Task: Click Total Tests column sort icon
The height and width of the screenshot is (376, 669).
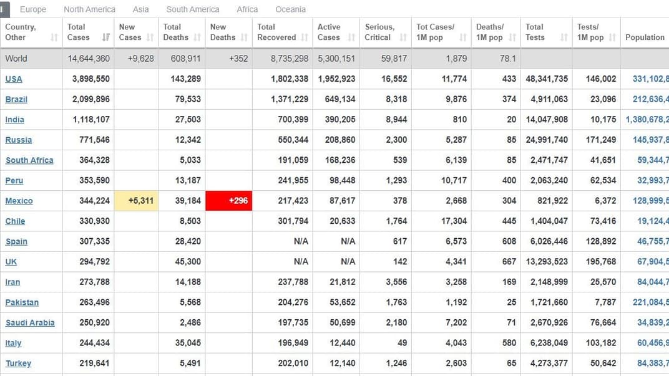Action: point(564,37)
